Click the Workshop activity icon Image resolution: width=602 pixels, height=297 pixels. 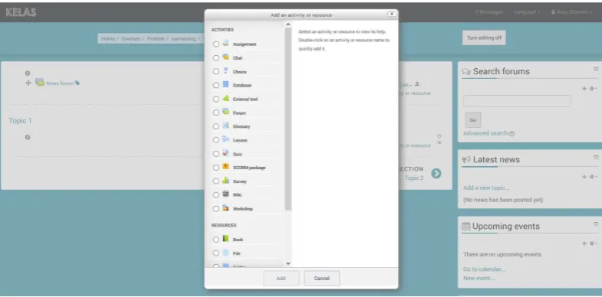click(225, 208)
